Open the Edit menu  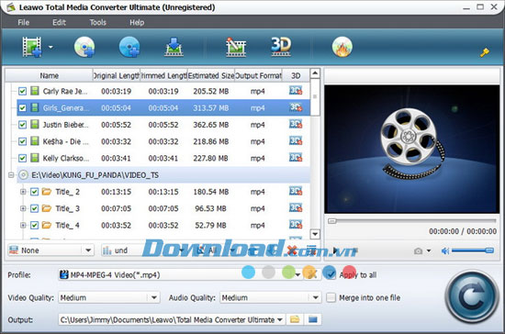[59, 22]
